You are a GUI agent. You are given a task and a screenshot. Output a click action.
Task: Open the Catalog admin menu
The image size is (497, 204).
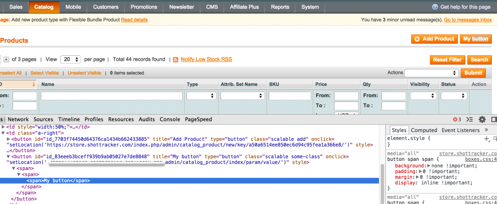[x=44, y=7]
